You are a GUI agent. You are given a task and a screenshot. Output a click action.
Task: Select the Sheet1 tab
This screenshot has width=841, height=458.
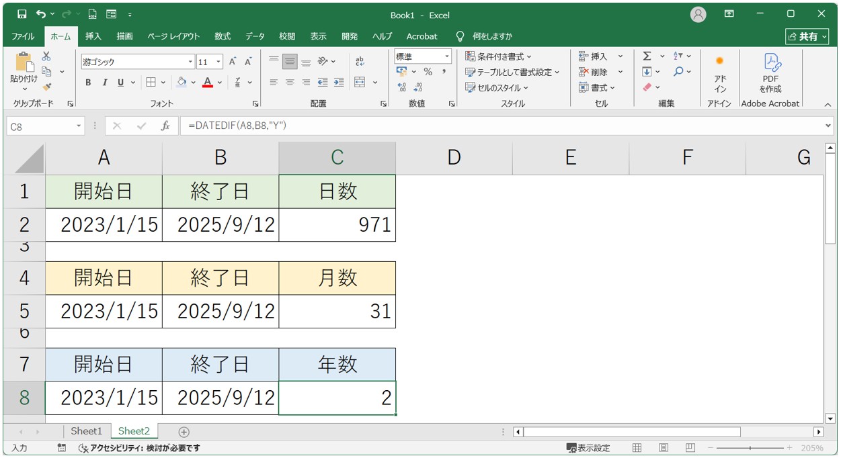coord(87,431)
